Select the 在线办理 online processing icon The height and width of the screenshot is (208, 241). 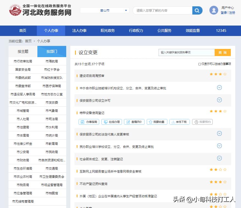click(x=112, y=122)
